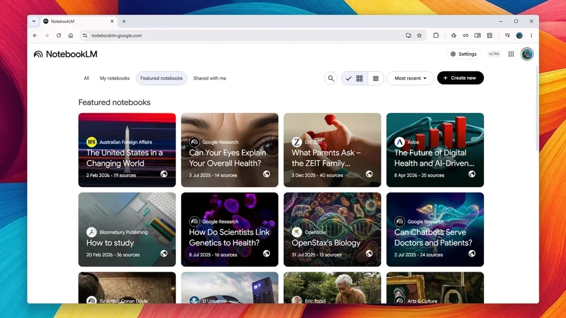The height and width of the screenshot is (318, 566).
Task: Open the Most recent sort dropdown
Action: [410, 78]
